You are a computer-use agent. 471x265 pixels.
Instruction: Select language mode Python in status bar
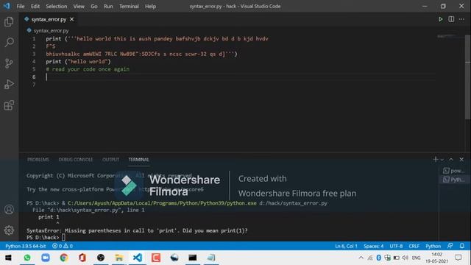[433, 246]
